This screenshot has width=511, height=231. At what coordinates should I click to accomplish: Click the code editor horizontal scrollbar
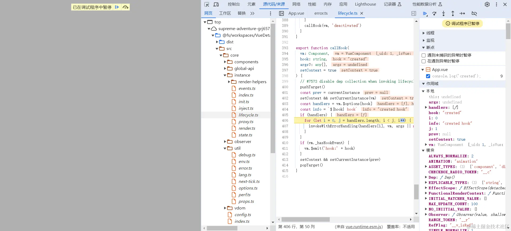click(x=306, y=220)
